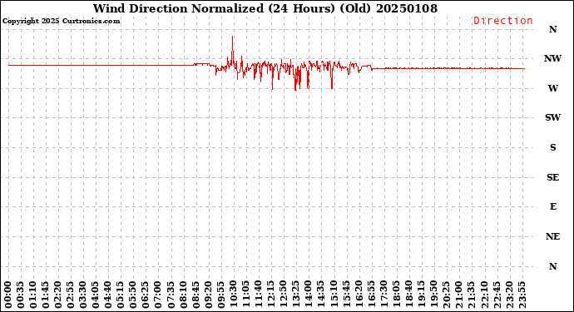Image resolution: width=574 pixels, height=312 pixels.
Task: Click the 'Copyright 2025 Curtronics.com' text
Action: pyautogui.click(x=61, y=21)
